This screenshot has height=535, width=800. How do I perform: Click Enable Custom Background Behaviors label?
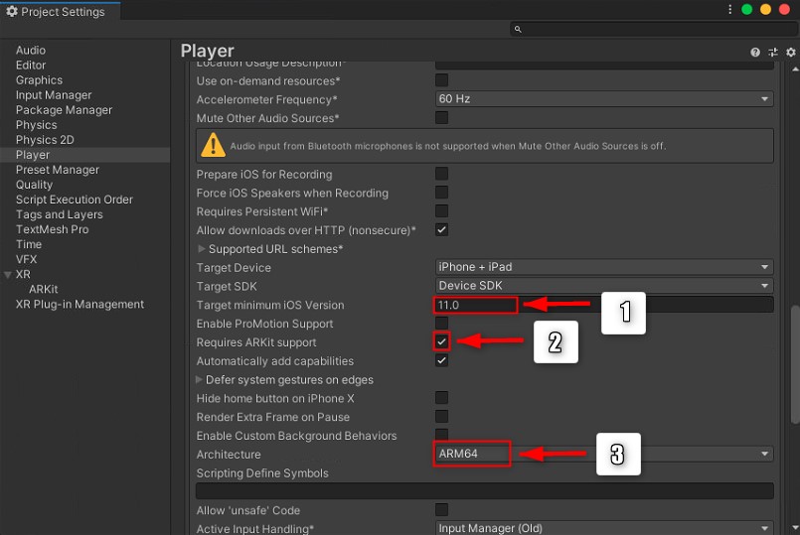tap(296, 436)
